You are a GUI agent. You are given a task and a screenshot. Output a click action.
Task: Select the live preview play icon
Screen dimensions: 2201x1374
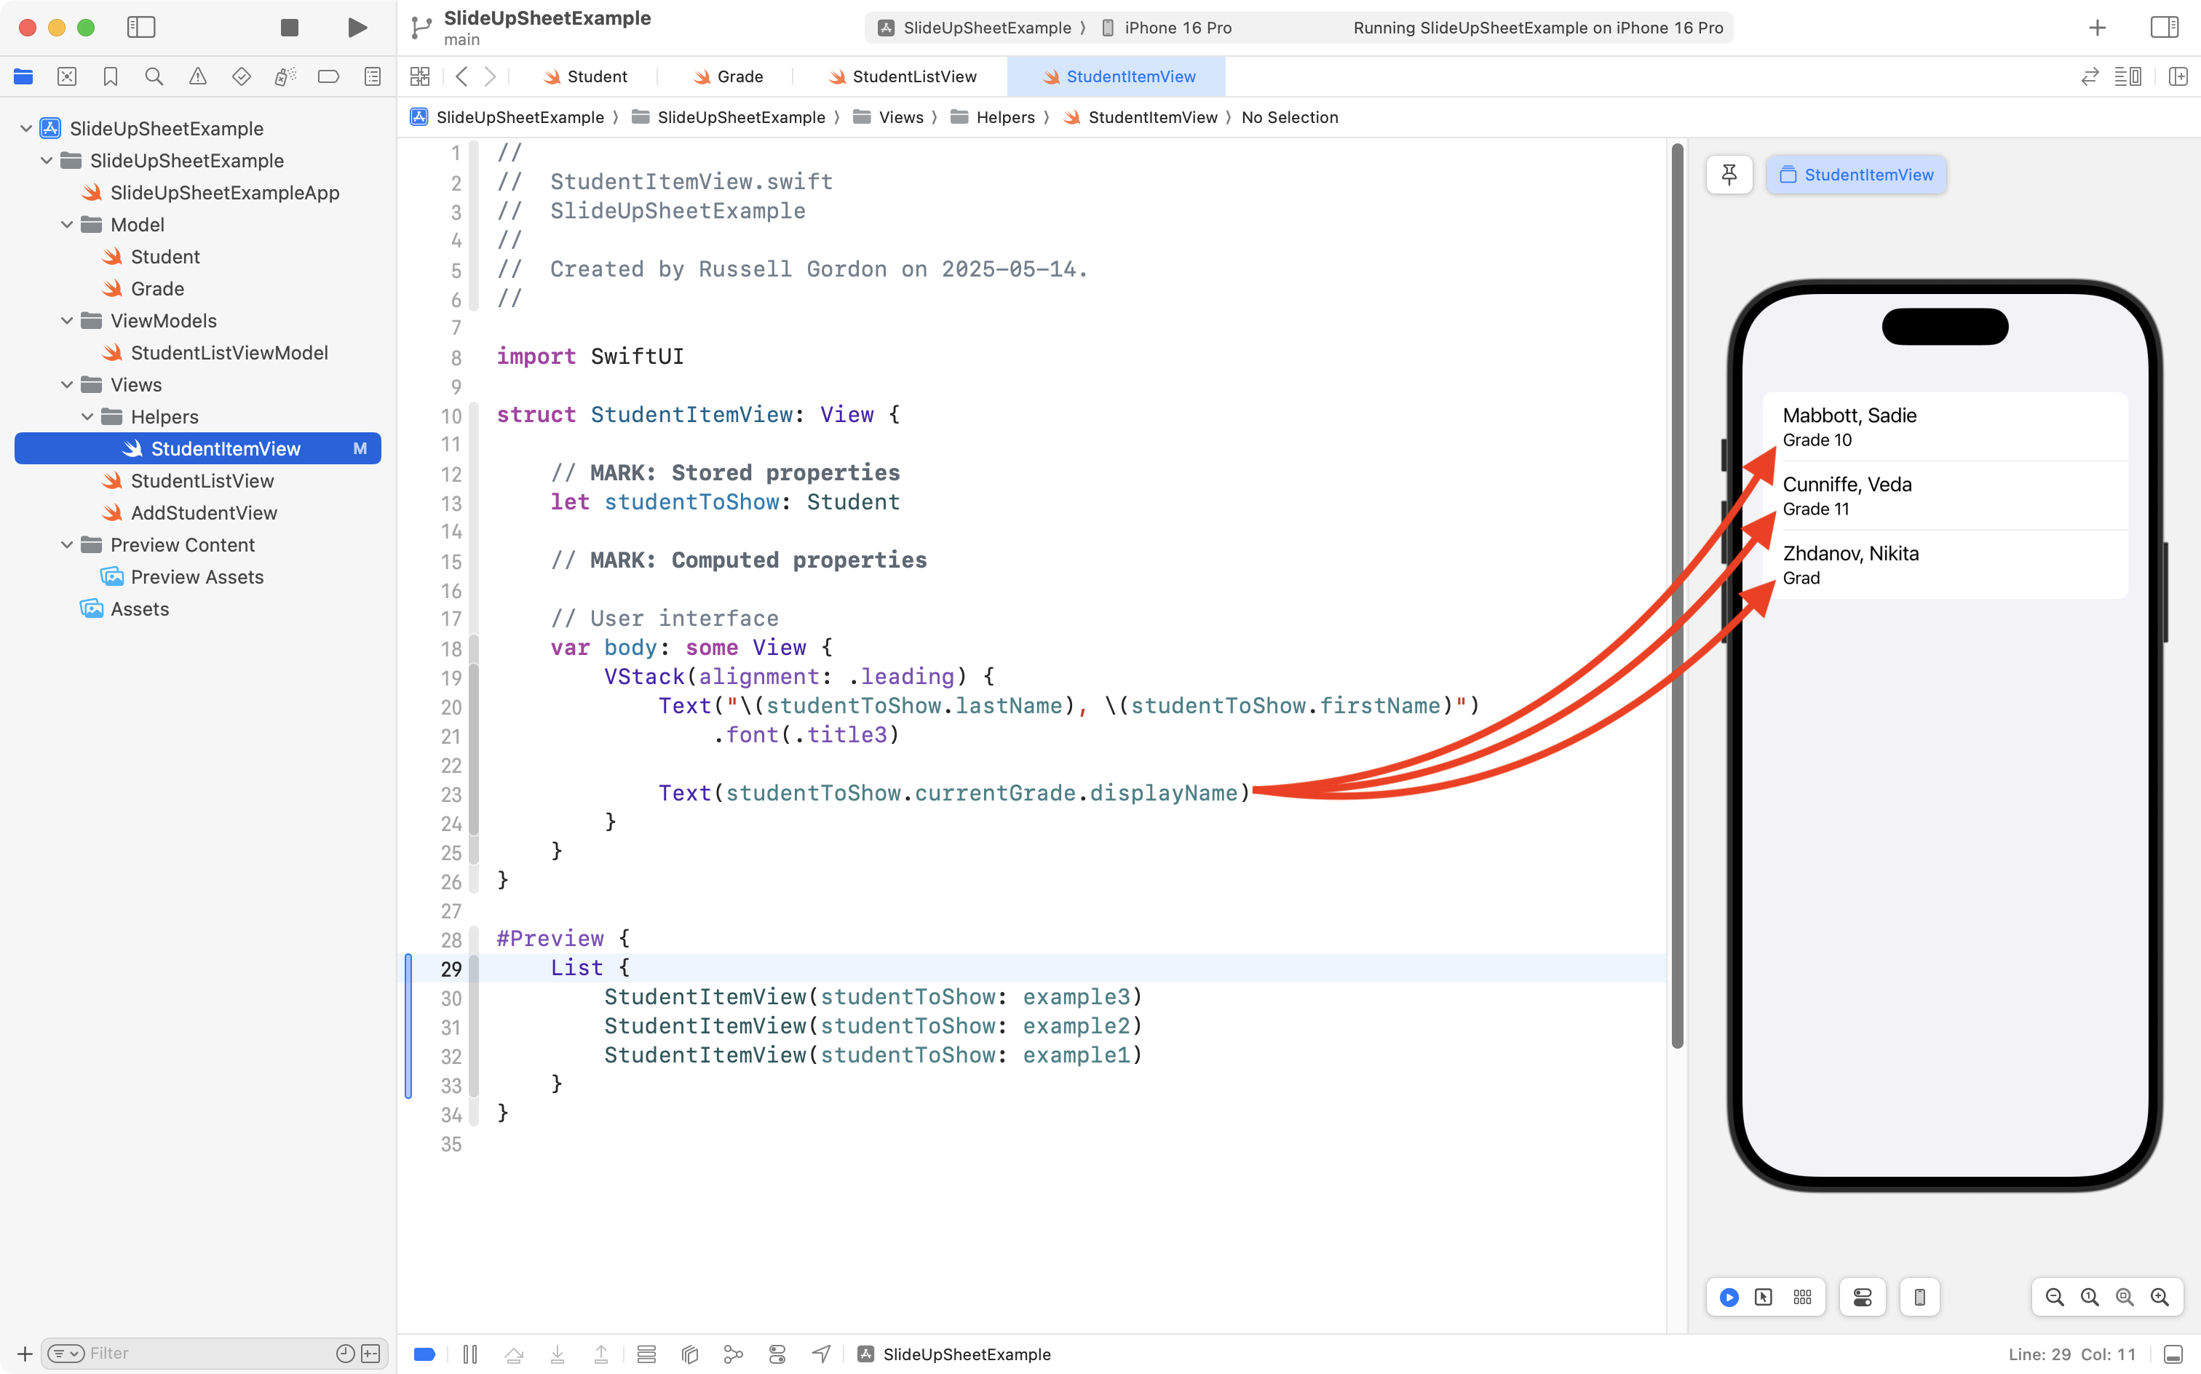coord(1729,1298)
